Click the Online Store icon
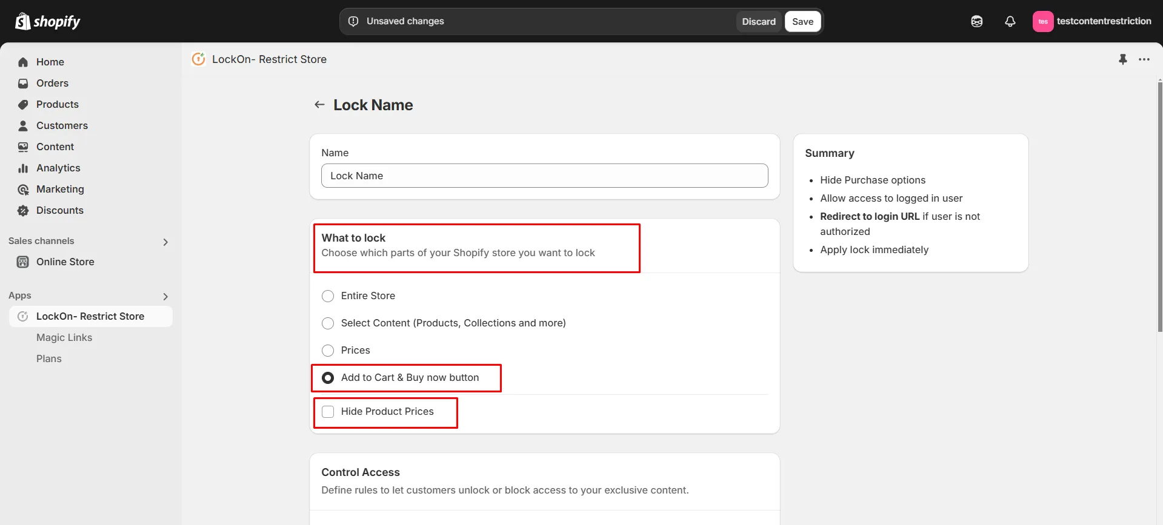Viewport: 1163px width, 525px height. click(23, 262)
